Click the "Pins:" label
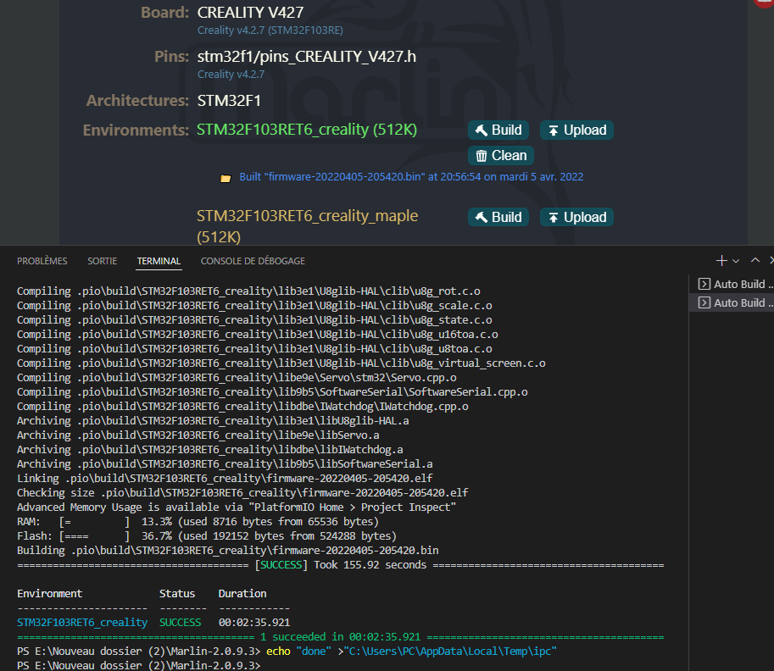 pos(171,57)
